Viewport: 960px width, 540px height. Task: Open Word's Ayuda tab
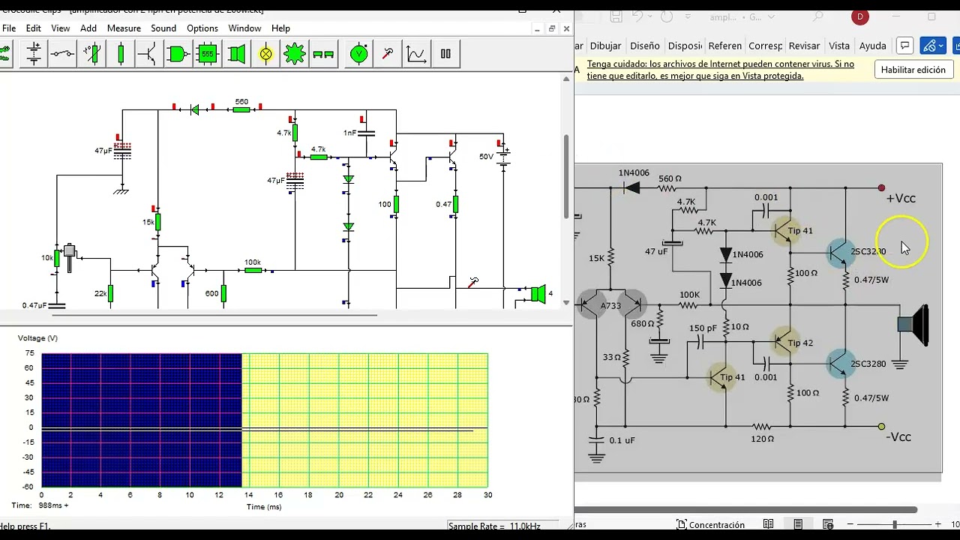873,46
